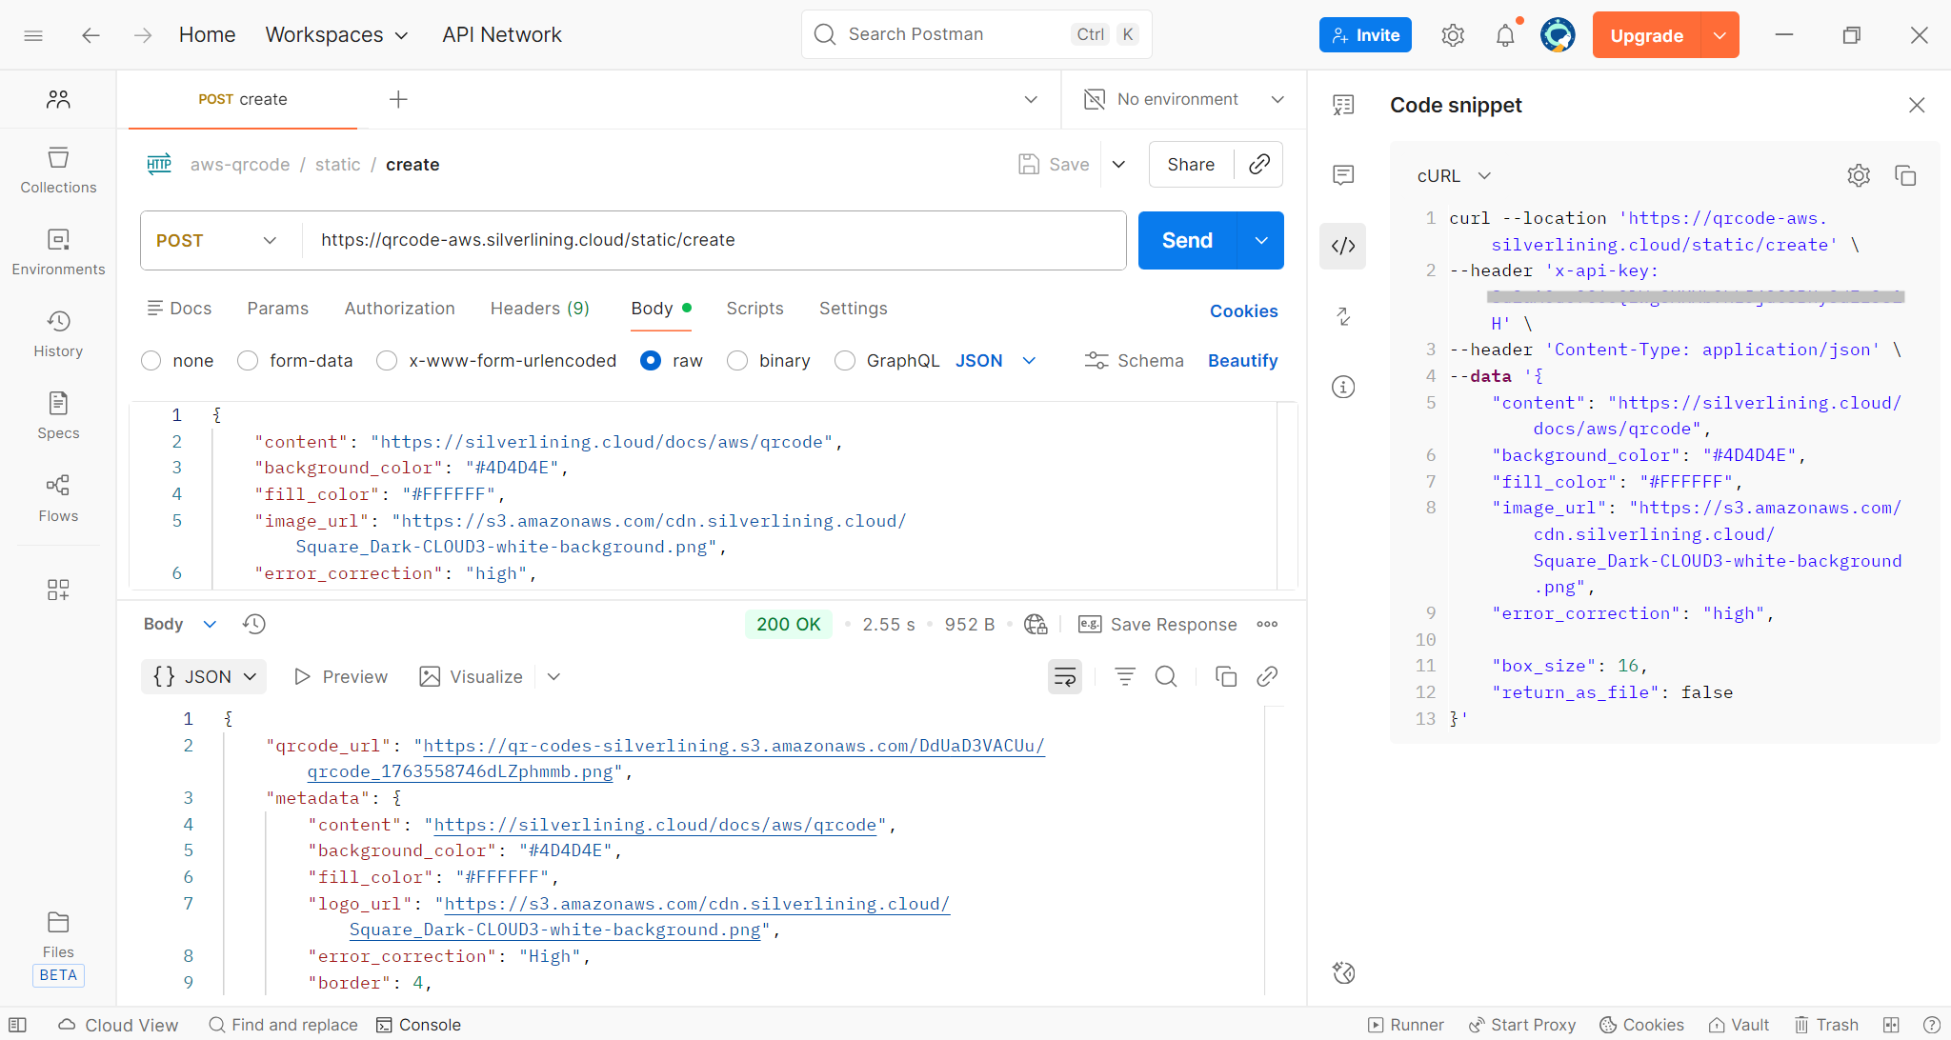Image resolution: width=1951 pixels, height=1040 pixels.
Task: Open the Flows sidebar section
Action: pyautogui.click(x=58, y=498)
